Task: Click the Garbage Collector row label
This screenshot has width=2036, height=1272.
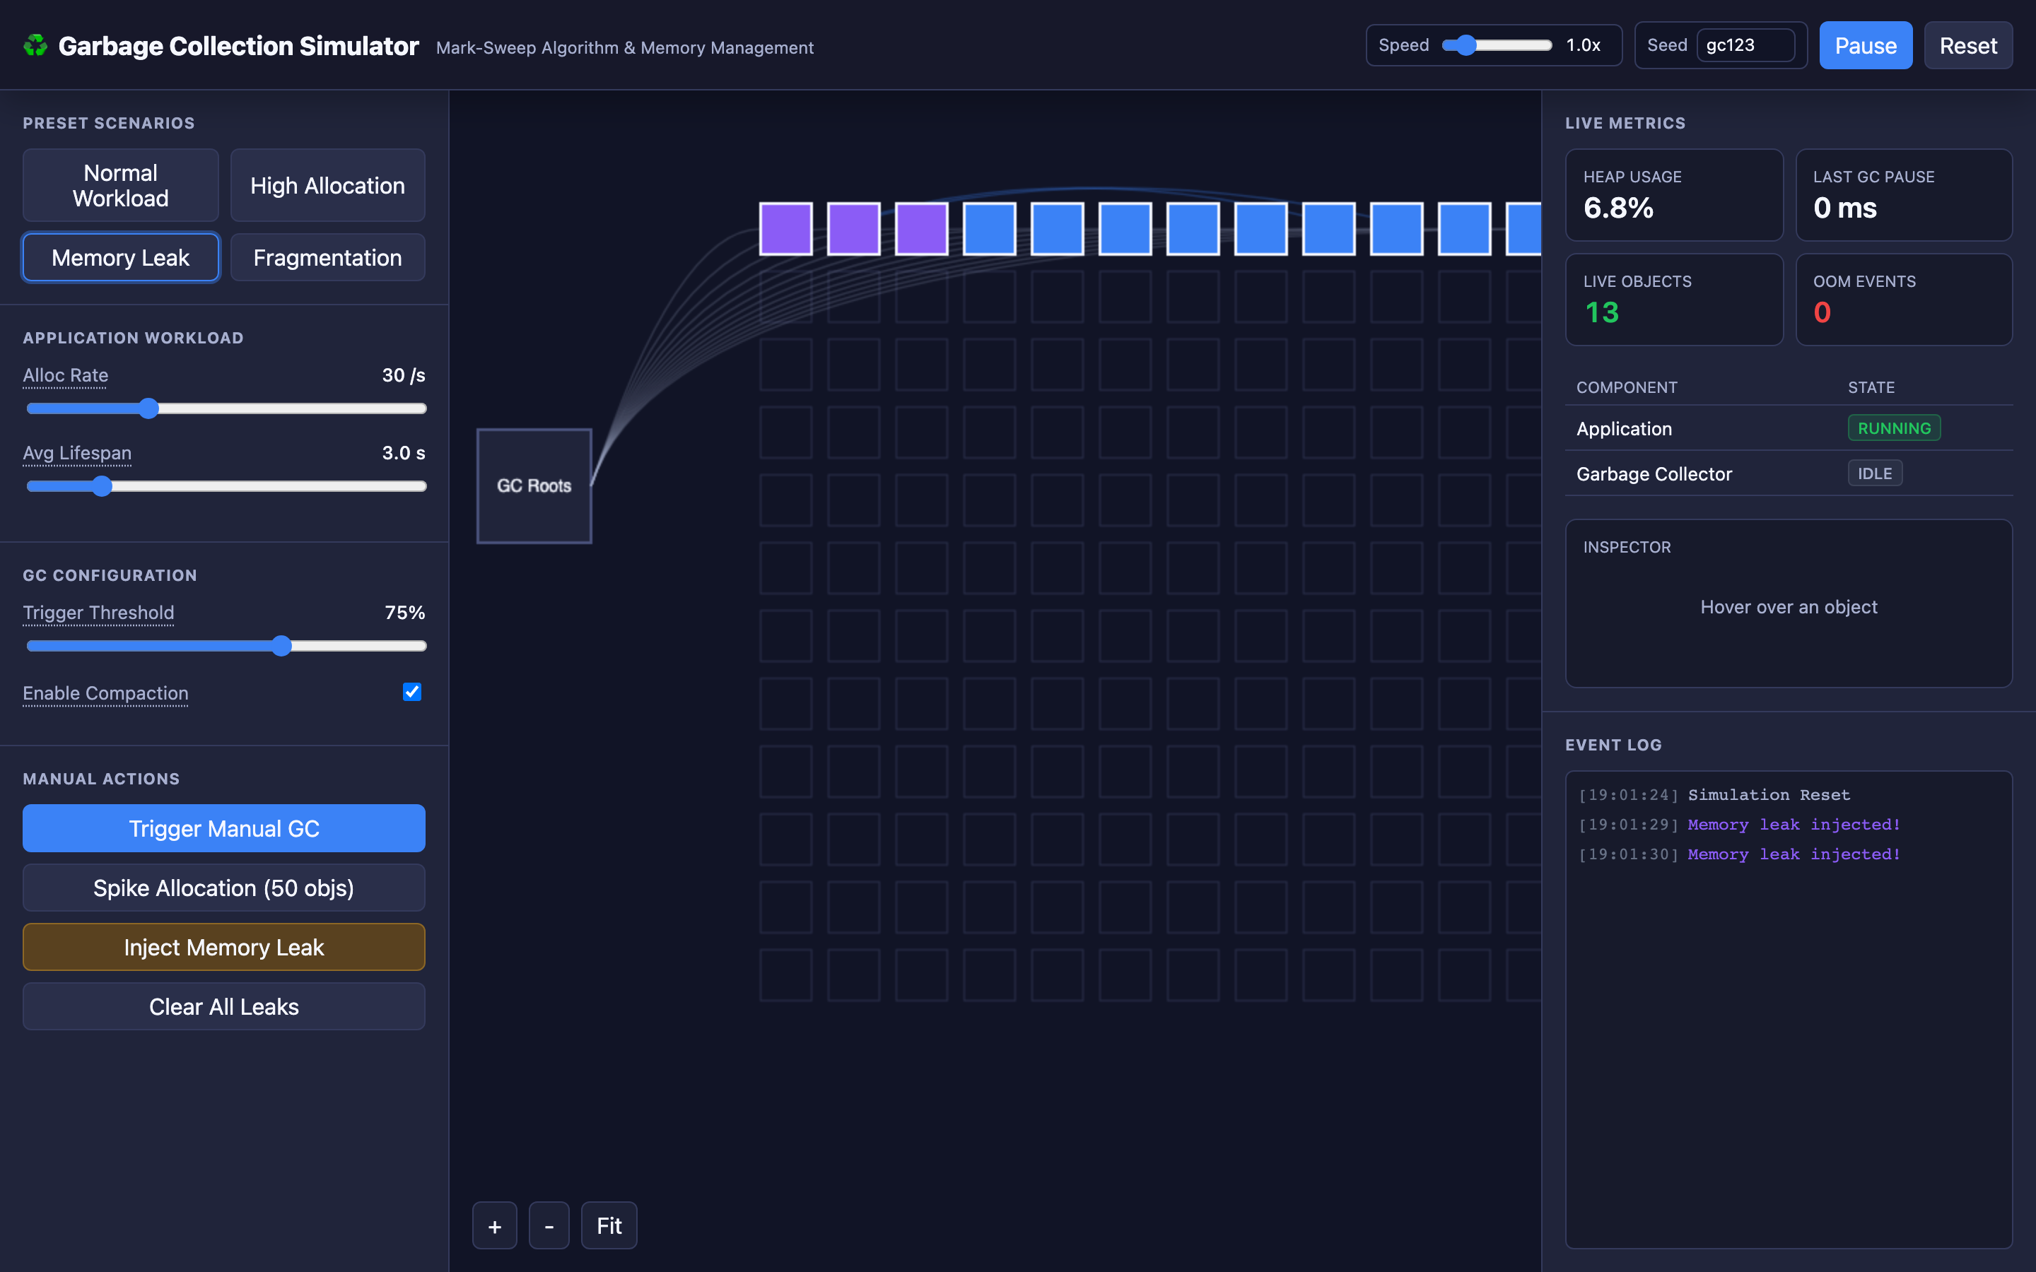Action: click(1654, 473)
